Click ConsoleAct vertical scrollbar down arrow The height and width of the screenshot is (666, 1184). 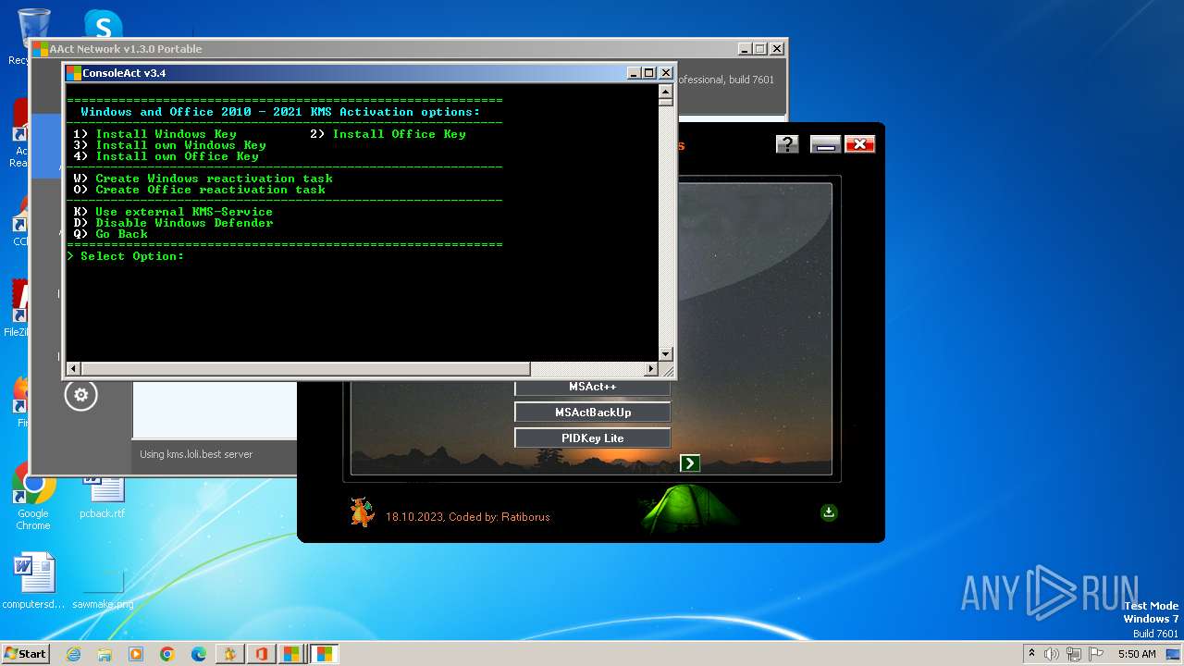pyautogui.click(x=665, y=354)
